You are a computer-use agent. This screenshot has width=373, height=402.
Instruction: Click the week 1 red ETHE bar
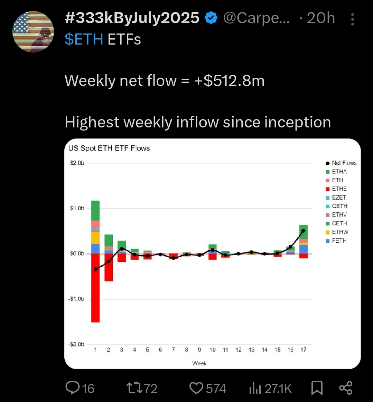tap(95, 294)
